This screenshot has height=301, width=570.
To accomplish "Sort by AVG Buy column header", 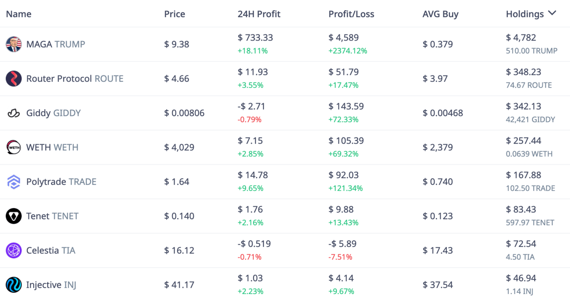I will (x=440, y=14).
